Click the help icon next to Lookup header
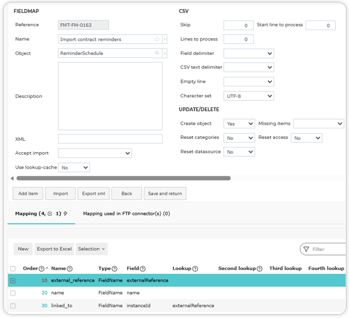This screenshot has height=318, width=349. tap(195, 269)
